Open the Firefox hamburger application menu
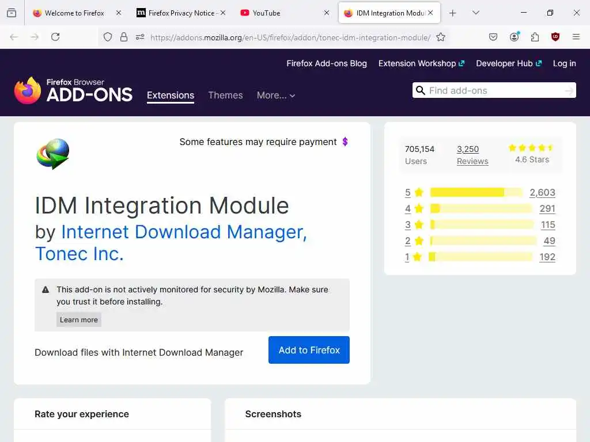Viewport: 590px width, 442px height. click(576, 37)
